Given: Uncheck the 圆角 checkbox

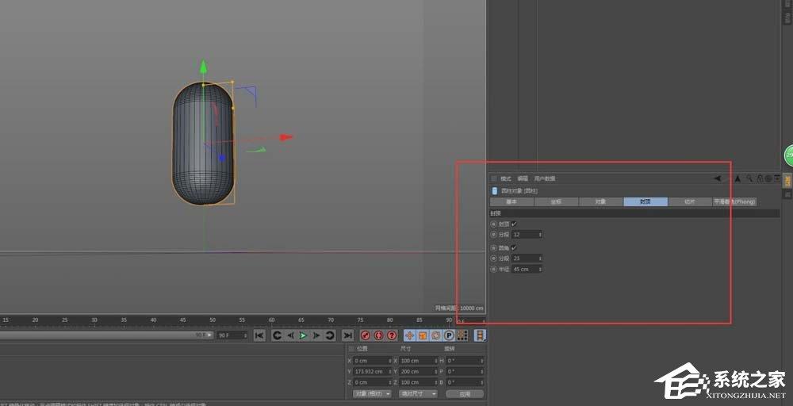Looking at the screenshot, I should pyautogui.click(x=515, y=247).
